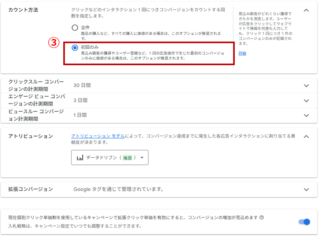
Task: Click the 3 日間 value
Action: tap(80, 100)
